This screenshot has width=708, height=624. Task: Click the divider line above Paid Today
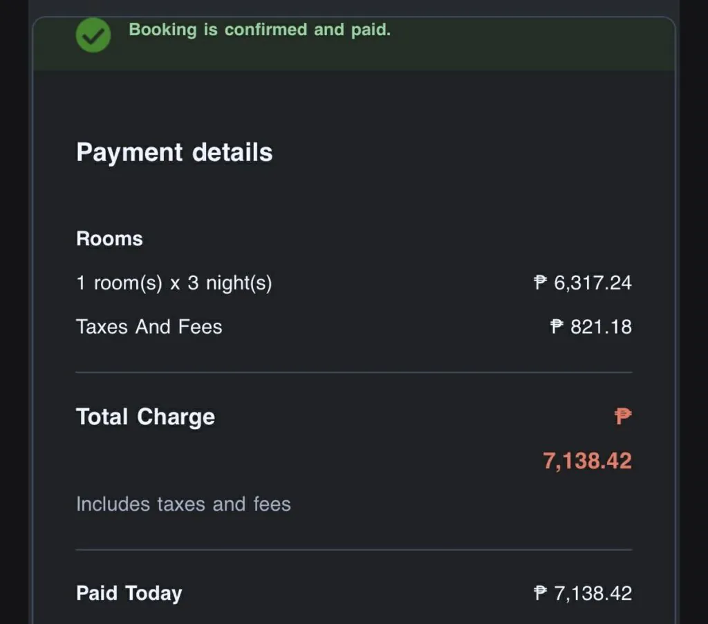[353, 550]
